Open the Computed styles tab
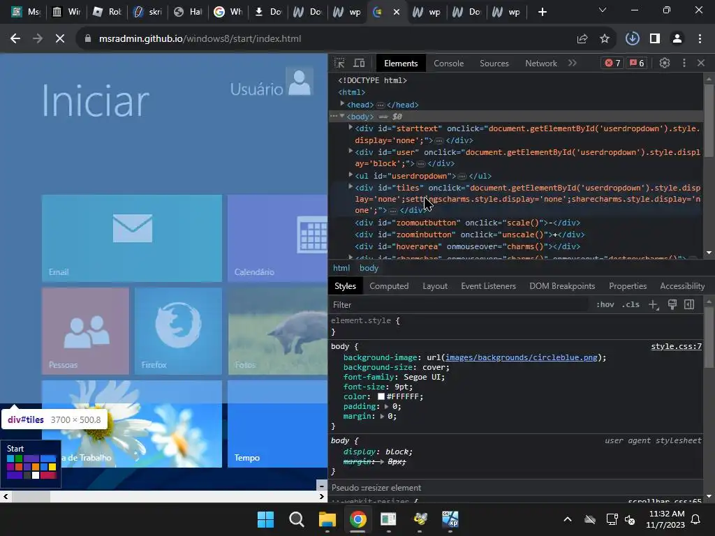Screen dimensions: 715x536 pos(389,286)
